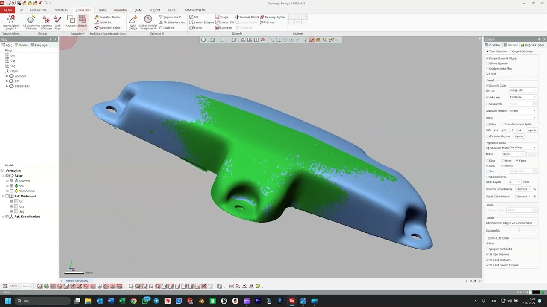Screen dimensions: 547x307
Task: Open Şekli Geliştir tool
Action: click(x=133, y=23)
